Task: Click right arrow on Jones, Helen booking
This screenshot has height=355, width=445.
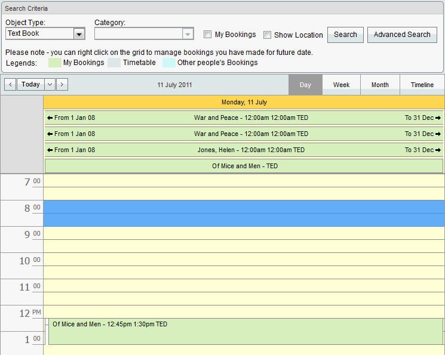Action: [x=438, y=150]
